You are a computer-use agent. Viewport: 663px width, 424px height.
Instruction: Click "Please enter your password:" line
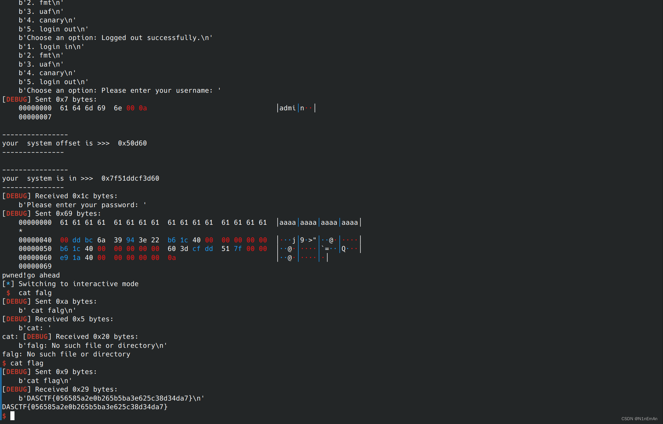coord(82,205)
